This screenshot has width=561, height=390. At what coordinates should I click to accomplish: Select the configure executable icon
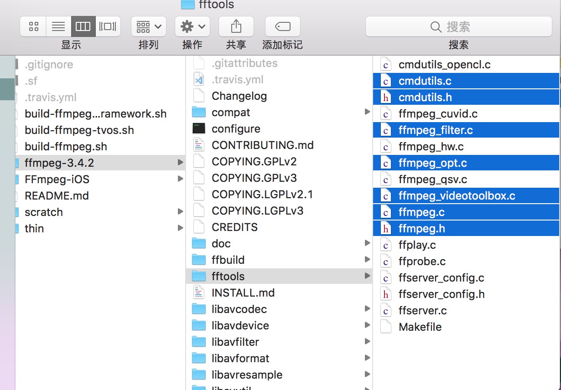(199, 128)
